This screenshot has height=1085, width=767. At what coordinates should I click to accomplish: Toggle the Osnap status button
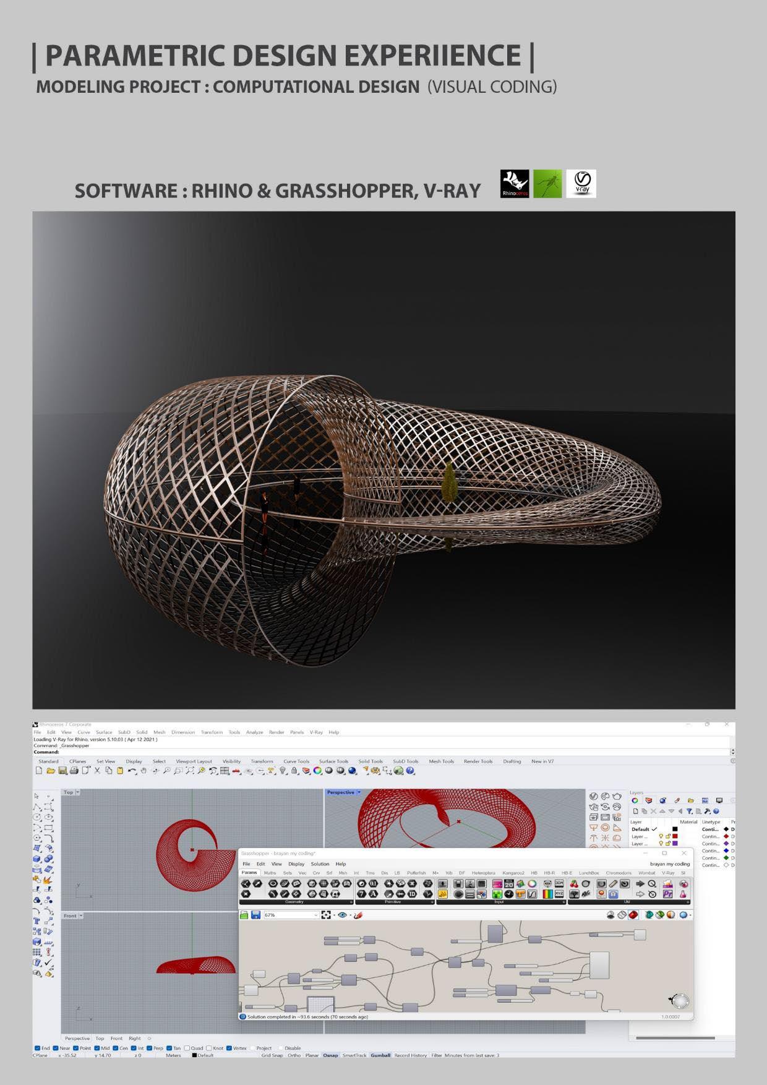click(x=330, y=1055)
